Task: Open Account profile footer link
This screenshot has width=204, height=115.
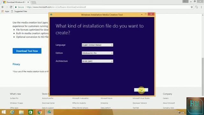Action: (47, 98)
